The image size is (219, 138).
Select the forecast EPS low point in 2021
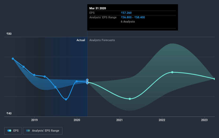pos(130,99)
